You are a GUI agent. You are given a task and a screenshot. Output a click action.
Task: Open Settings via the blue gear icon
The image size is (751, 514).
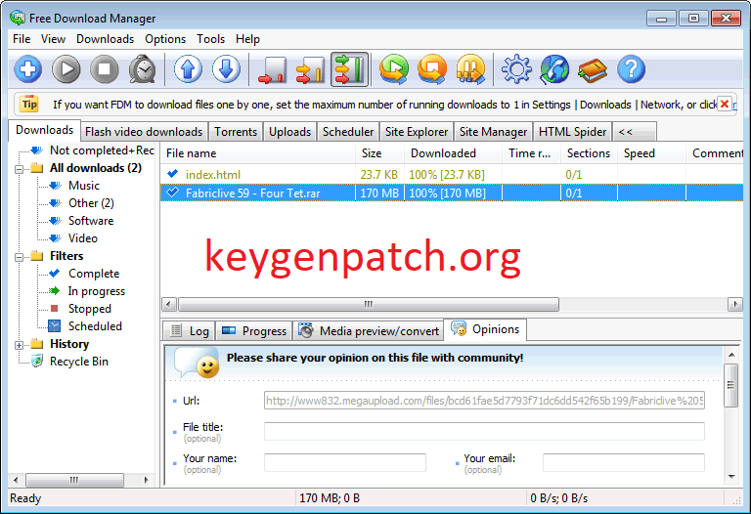[x=516, y=69]
